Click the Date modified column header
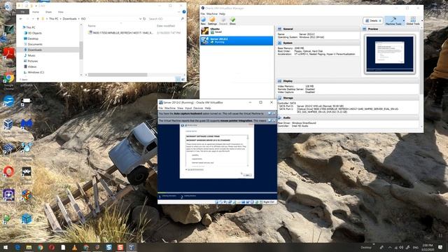This screenshot has width=448, height=252. (x=166, y=26)
